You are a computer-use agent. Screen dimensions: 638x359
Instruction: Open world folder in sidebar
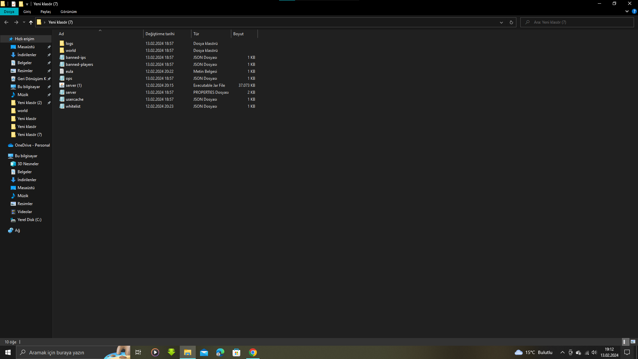pos(23,111)
